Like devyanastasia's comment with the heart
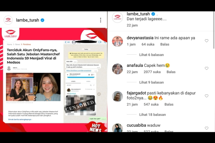This screenshot has height=143, width=215. click(x=206, y=41)
